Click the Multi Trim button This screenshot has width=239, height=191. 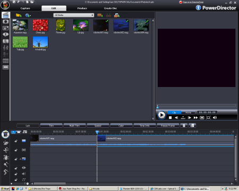(74, 126)
